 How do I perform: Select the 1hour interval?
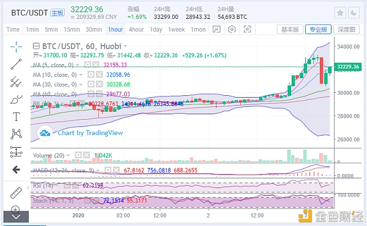click(116, 30)
